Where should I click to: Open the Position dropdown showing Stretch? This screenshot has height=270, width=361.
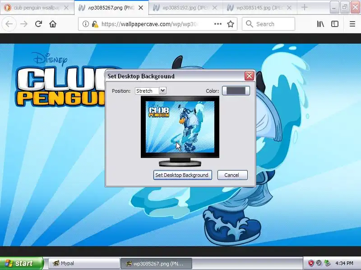coord(151,91)
